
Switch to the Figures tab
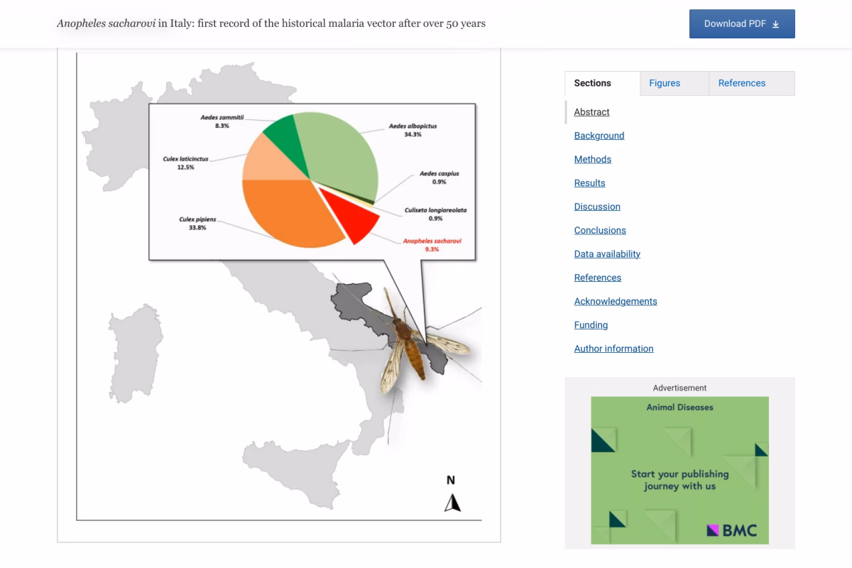665,83
